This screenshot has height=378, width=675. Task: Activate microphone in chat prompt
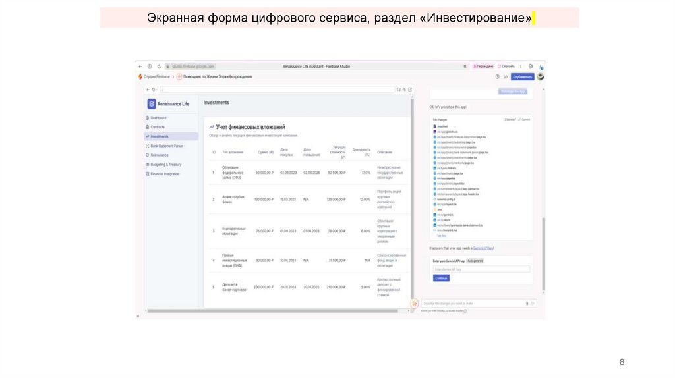click(x=527, y=304)
